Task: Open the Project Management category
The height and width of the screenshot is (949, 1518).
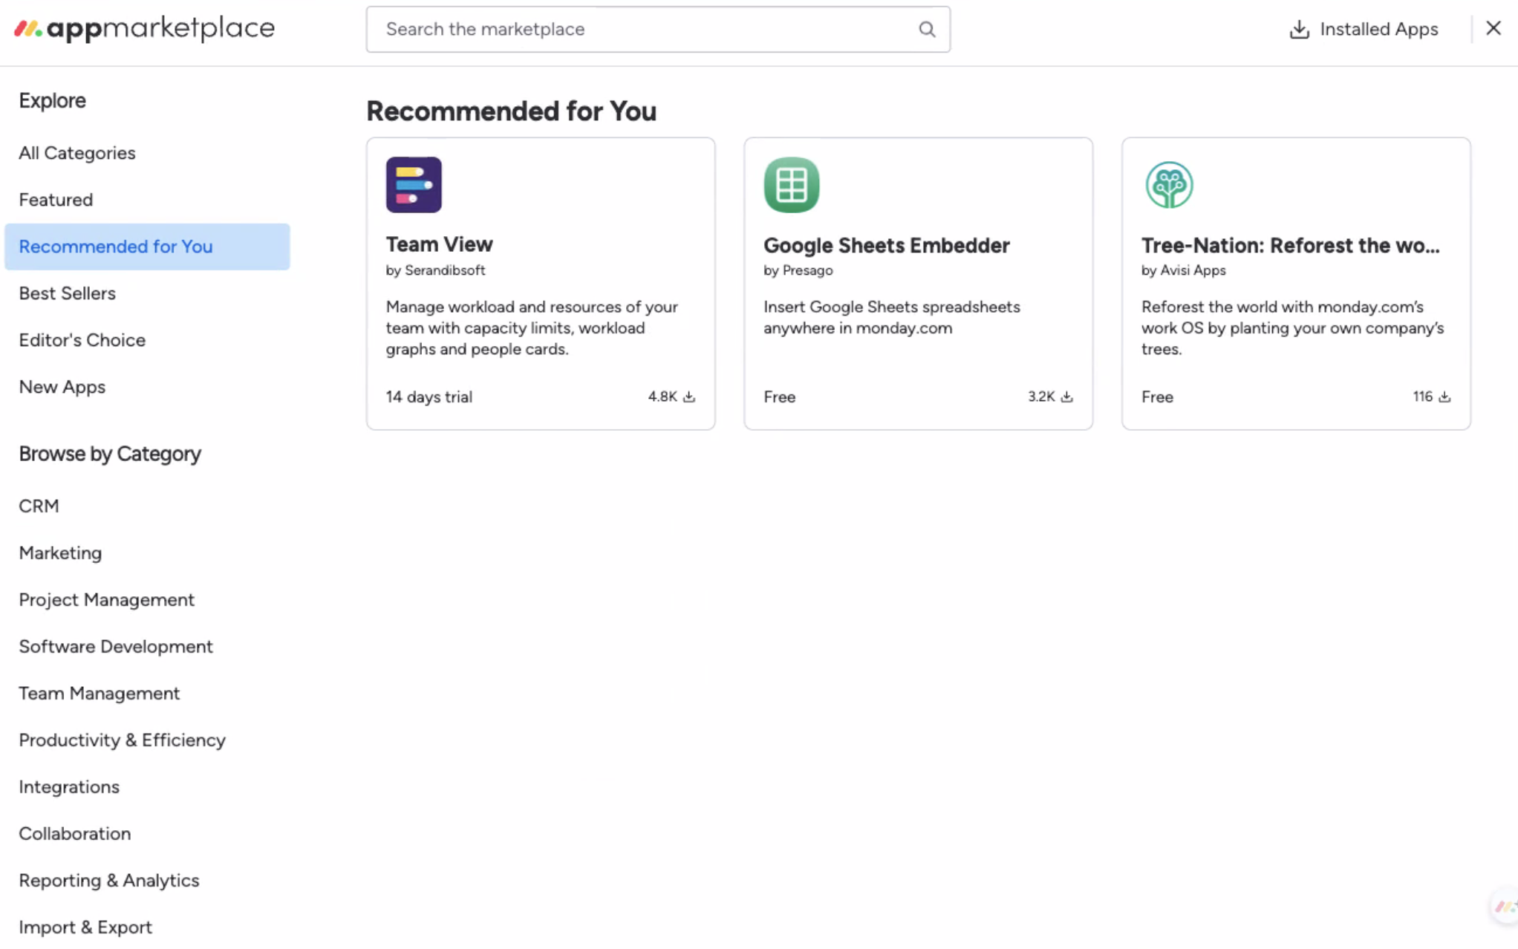Action: pos(107,599)
